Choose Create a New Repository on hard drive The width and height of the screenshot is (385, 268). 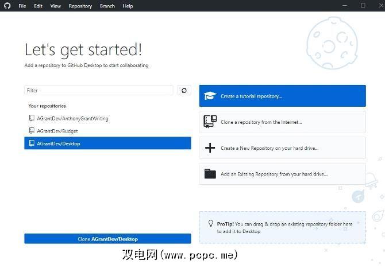tap(282, 148)
